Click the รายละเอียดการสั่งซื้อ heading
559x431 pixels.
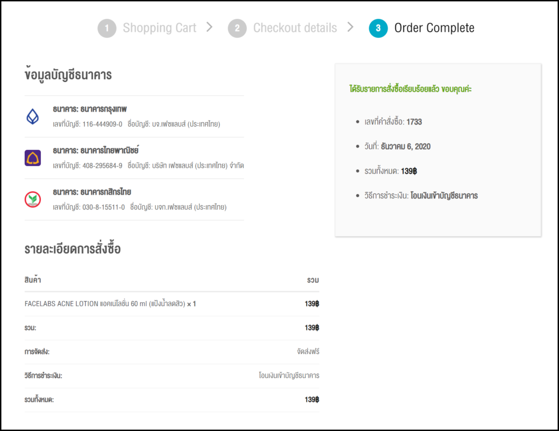(x=73, y=249)
